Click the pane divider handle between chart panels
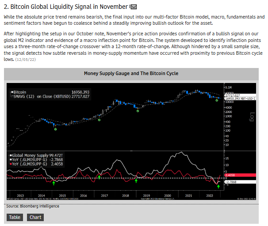 point(131,151)
